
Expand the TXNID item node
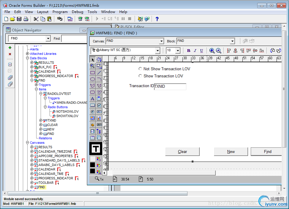point(41,120)
